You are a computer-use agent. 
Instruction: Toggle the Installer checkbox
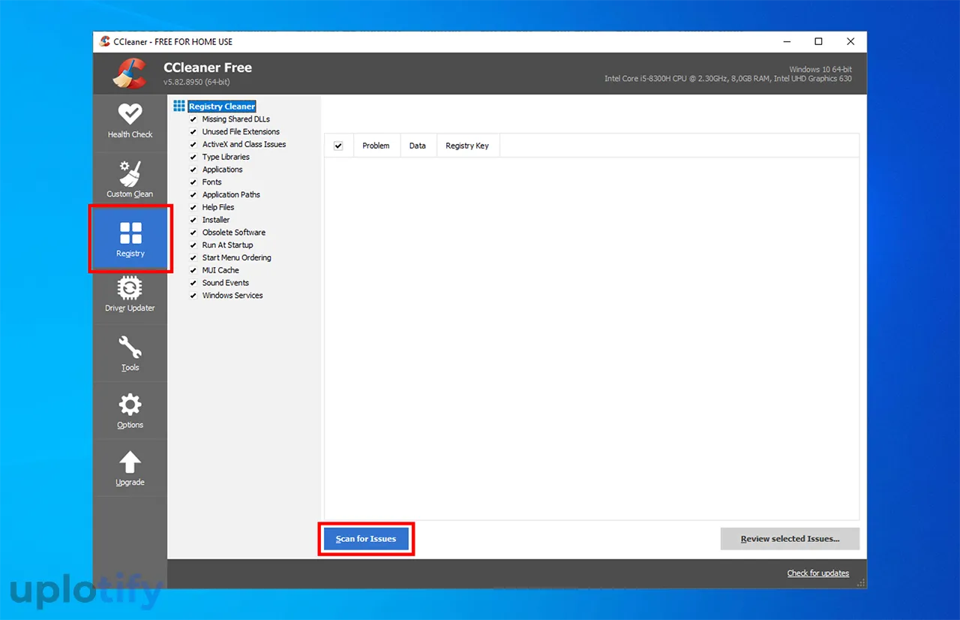tap(193, 220)
